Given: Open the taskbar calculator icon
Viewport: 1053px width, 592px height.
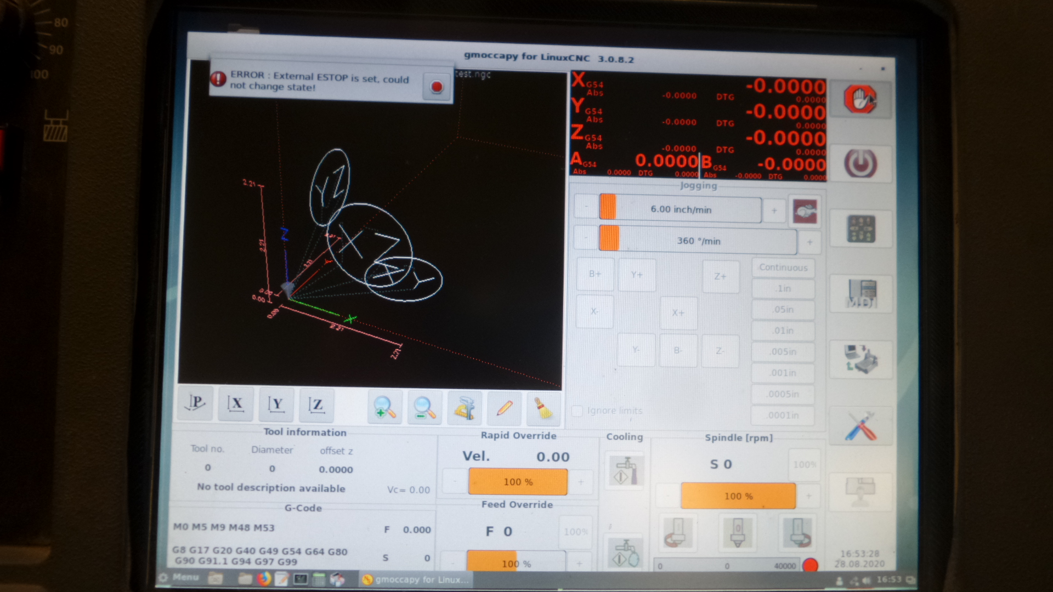Looking at the screenshot, I should tap(319, 579).
